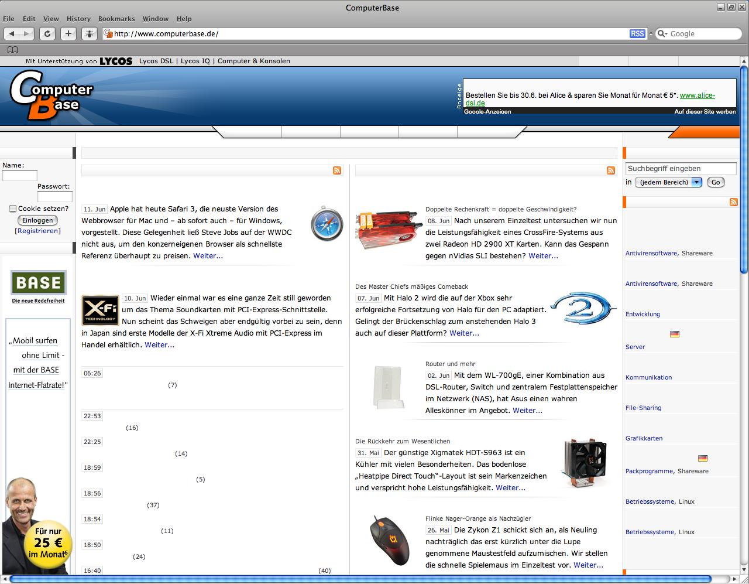Open the Lycos DSL link
This screenshot has height=584, width=749.
[x=156, y=61]
